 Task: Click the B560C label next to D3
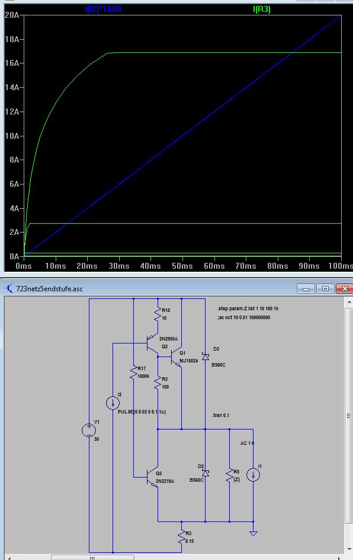click(219, 365)
